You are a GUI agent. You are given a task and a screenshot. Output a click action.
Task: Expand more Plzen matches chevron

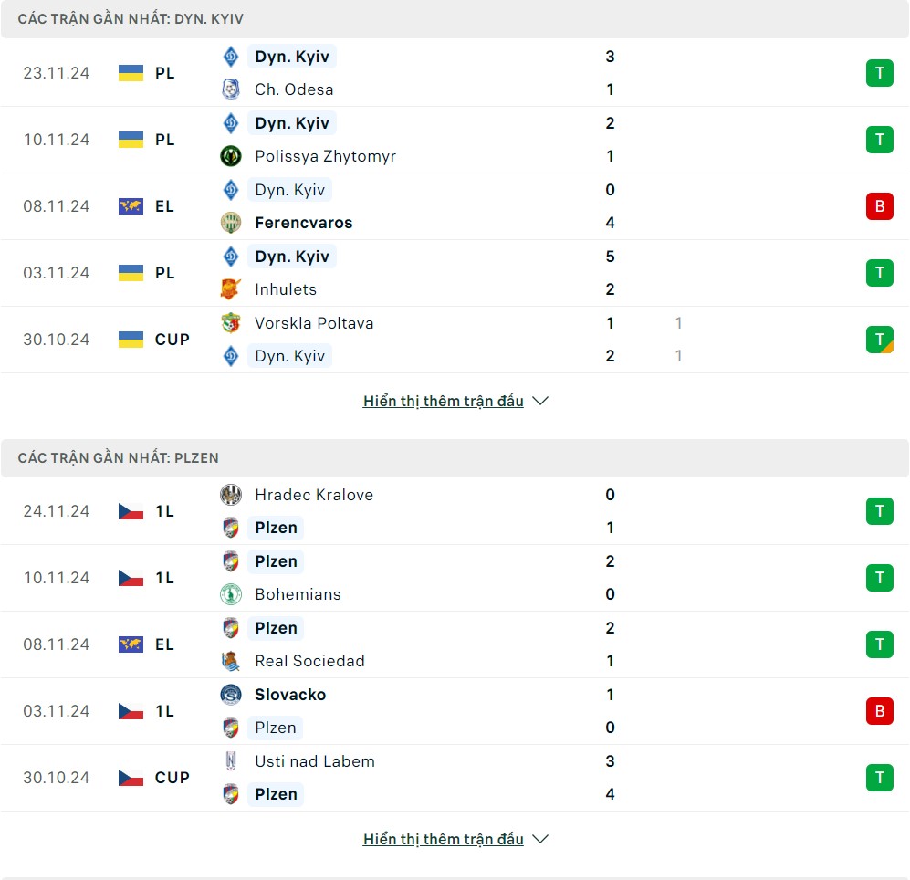click(x=540, y=839)
